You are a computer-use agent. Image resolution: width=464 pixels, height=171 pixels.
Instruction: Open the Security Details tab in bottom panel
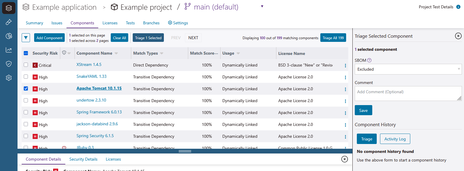coord(83,159)
